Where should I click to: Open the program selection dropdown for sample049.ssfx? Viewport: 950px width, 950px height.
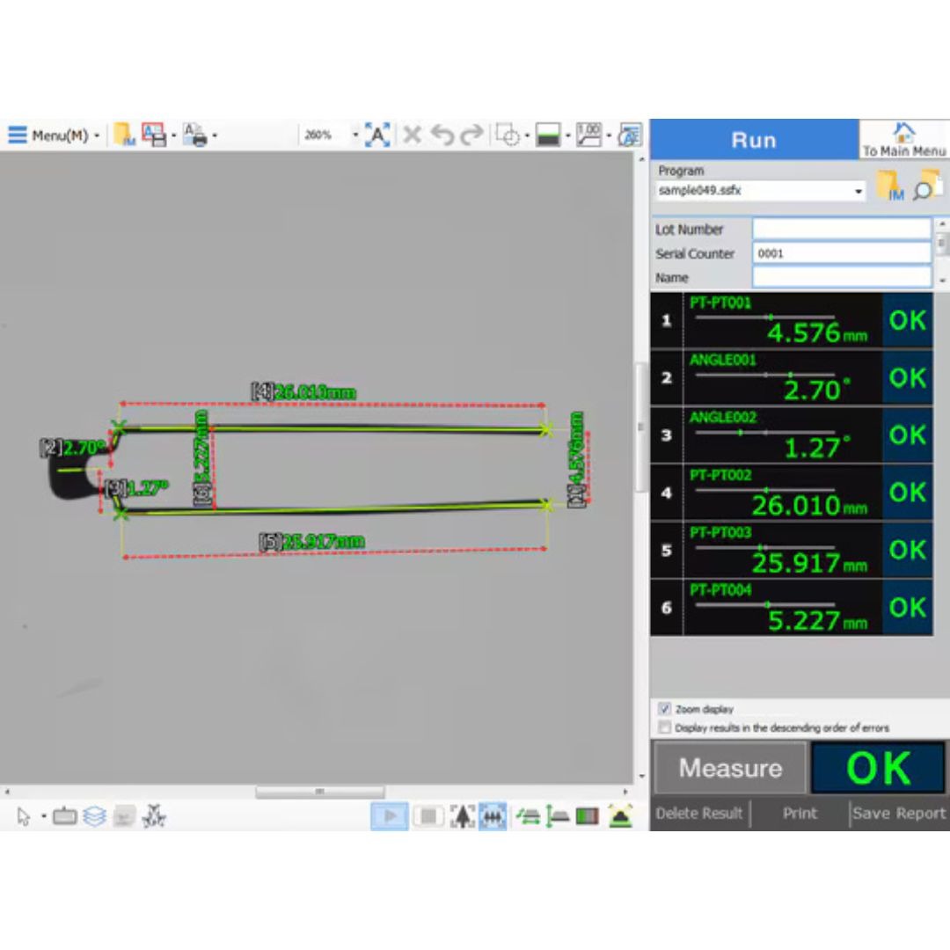click(858, 191)
